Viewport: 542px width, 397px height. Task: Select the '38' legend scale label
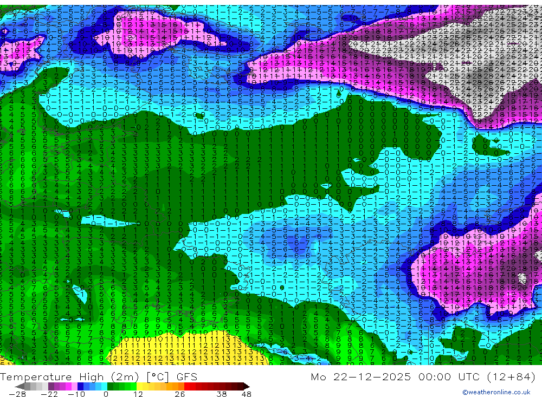[222, 394]
